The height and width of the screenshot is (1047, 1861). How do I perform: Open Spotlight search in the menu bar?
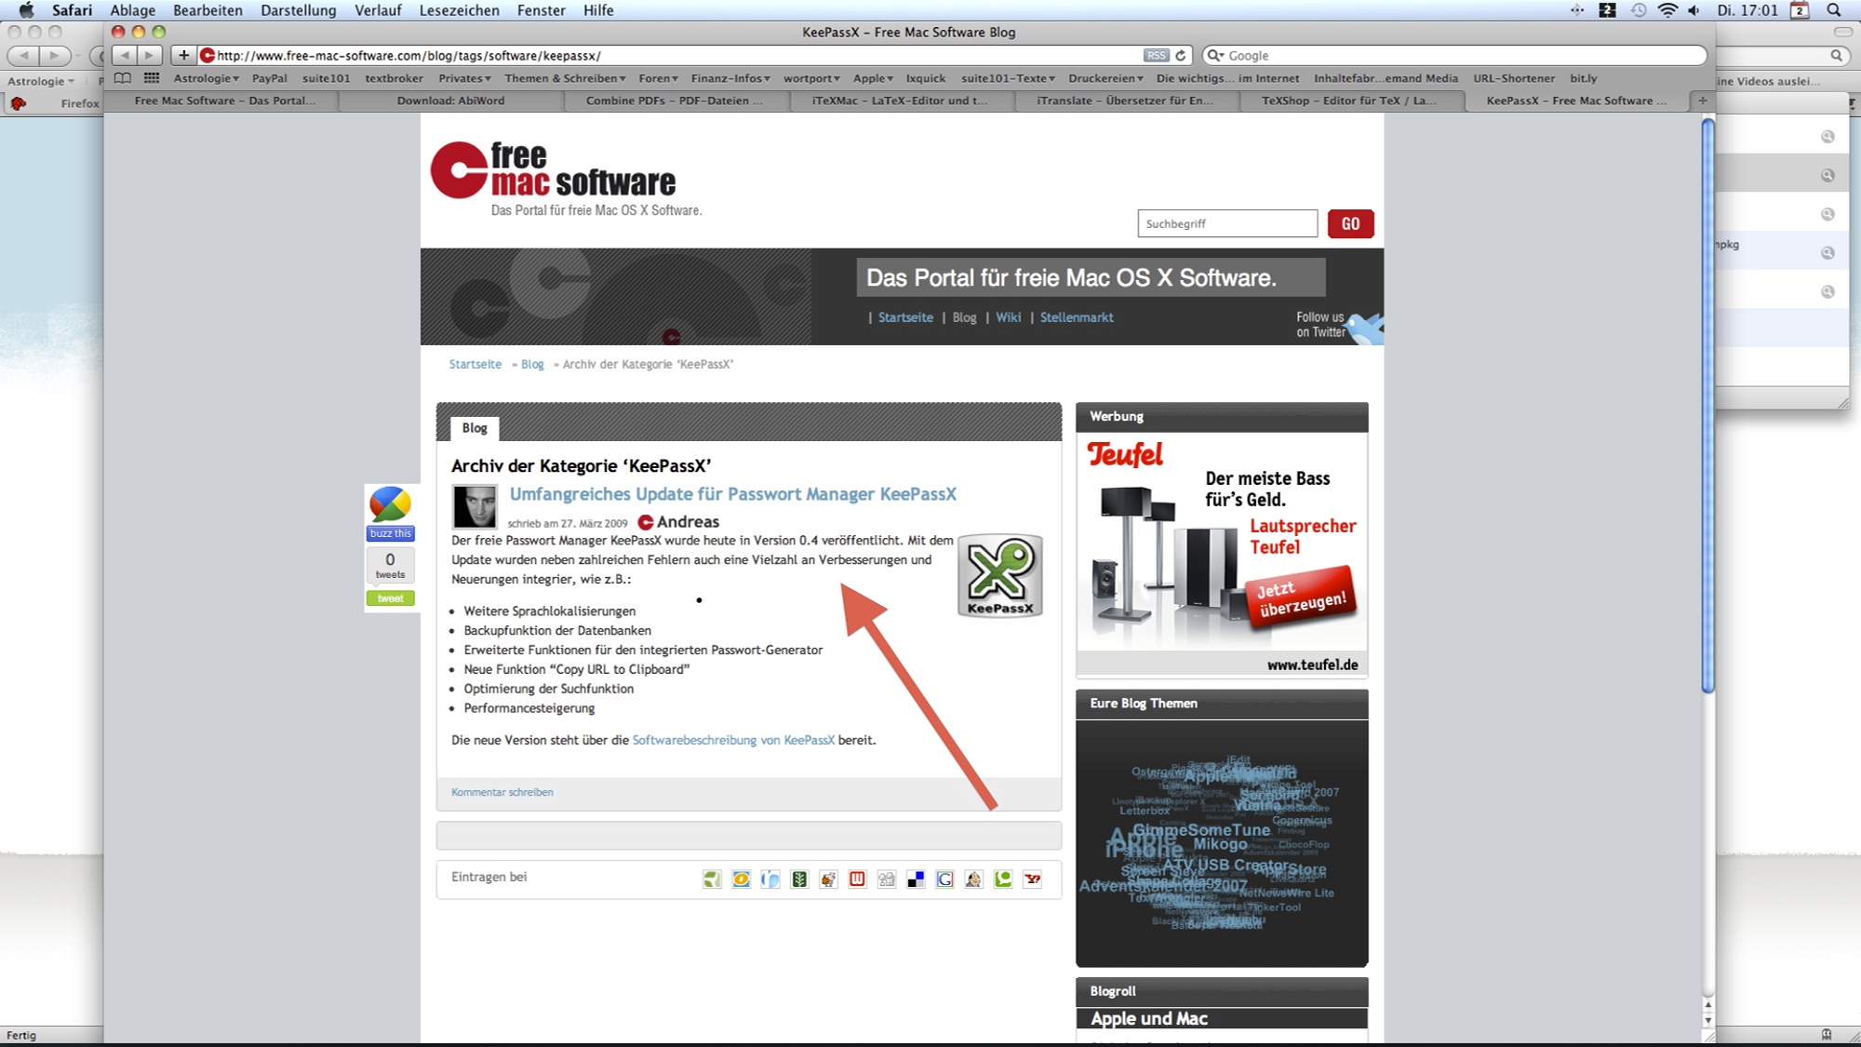(x=1834, y=10)
